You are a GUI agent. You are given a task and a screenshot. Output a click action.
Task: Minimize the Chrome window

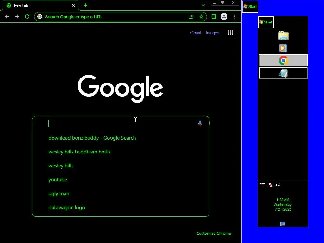[x=215, y=3]
